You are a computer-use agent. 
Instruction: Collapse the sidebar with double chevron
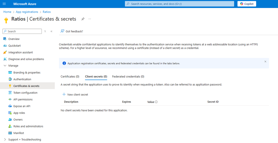[x=52, y=31]
